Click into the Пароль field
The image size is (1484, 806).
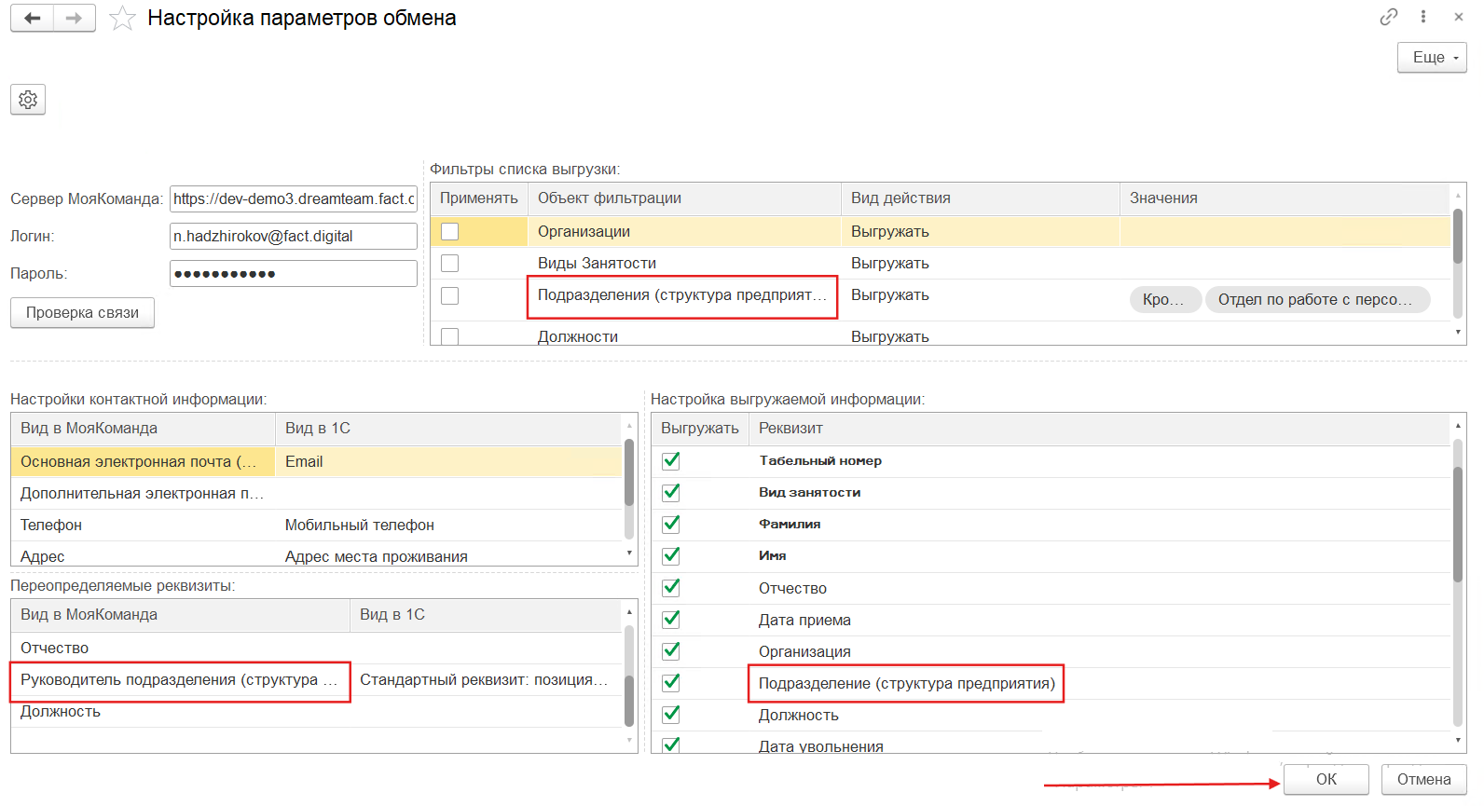pos(294,273)
